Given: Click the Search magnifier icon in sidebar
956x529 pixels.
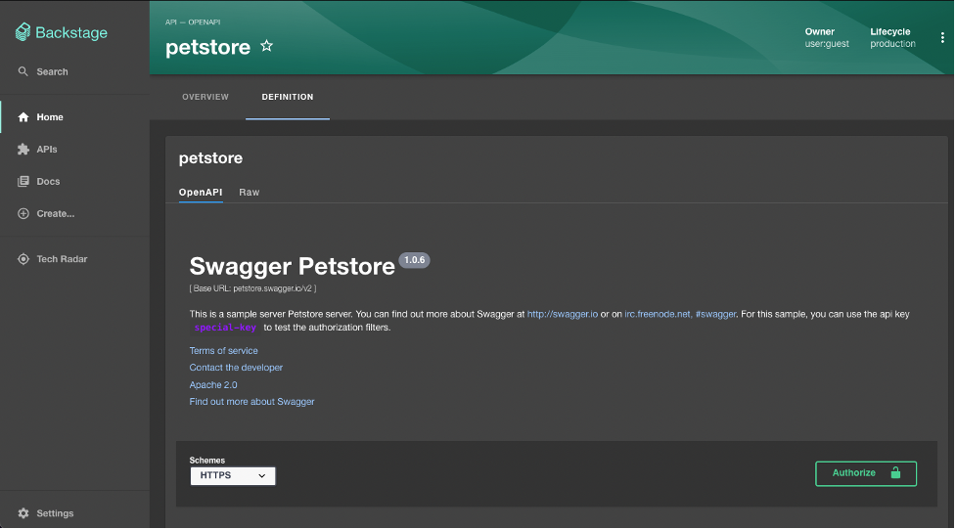Looking at the screenshot, I should 23,71.
